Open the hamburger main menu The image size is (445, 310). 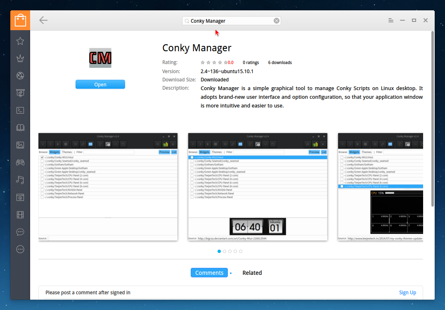tap(391, 20)
